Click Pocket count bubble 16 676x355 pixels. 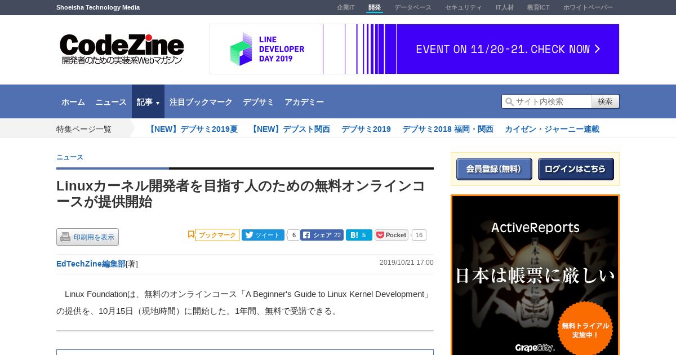click(419, 235)
